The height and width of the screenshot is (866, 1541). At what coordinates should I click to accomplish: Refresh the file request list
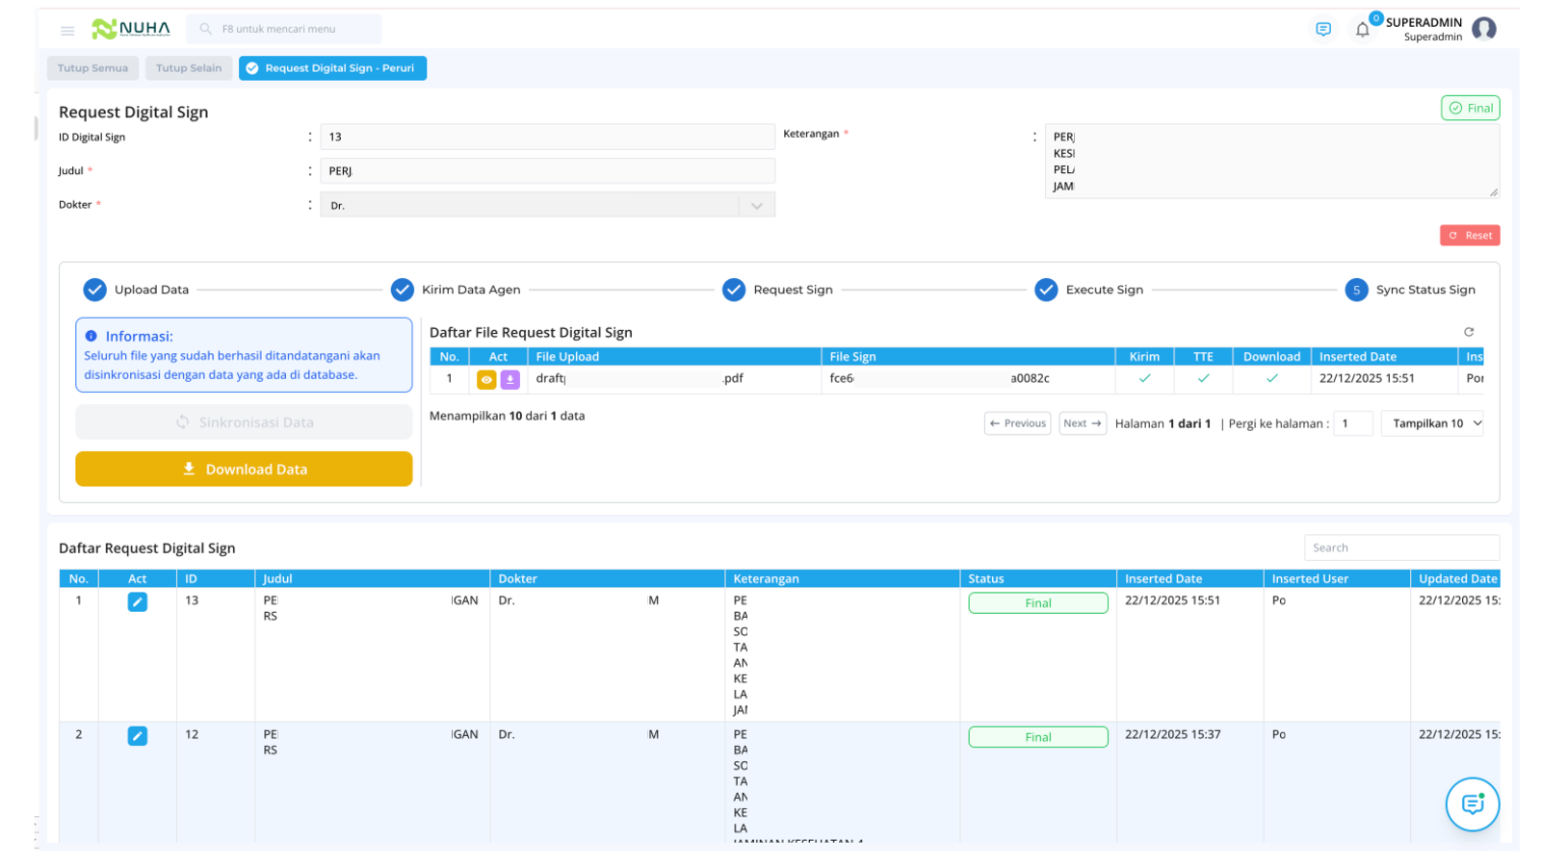click(1469, 332)
